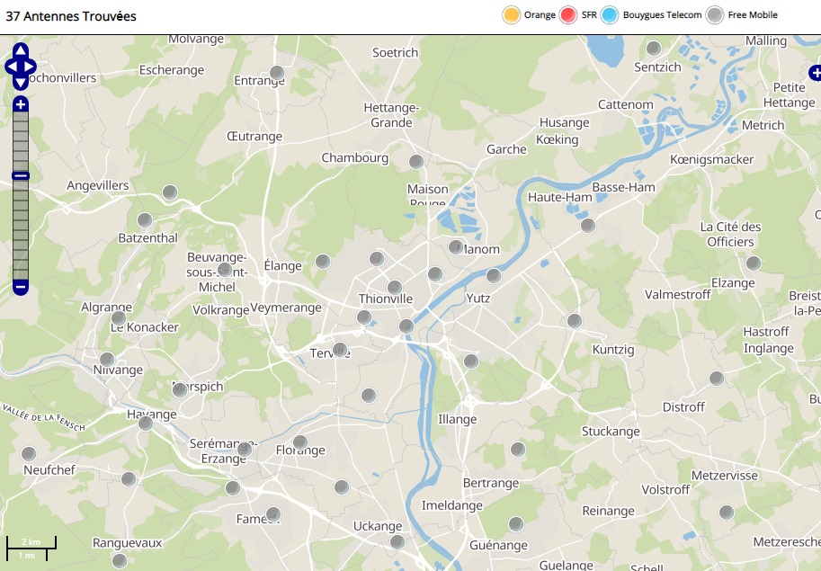The height and width of the screenshot is (571, 821).
Task: Select the antenna marker at Neufchef
Action: pyautogui.click(x=29, y=454)
